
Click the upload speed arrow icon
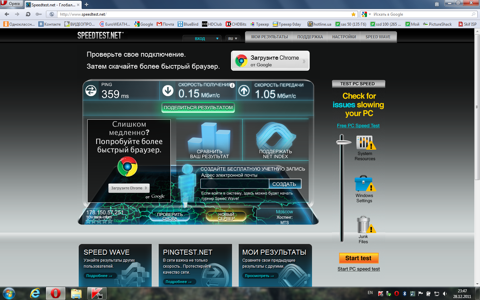(x=244, y=91)
